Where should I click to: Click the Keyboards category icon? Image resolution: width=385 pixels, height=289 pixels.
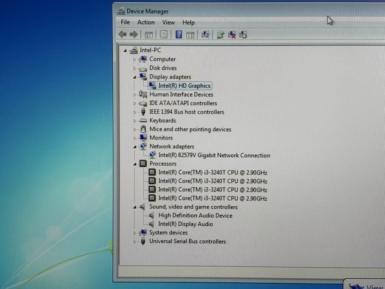point(143,121)
